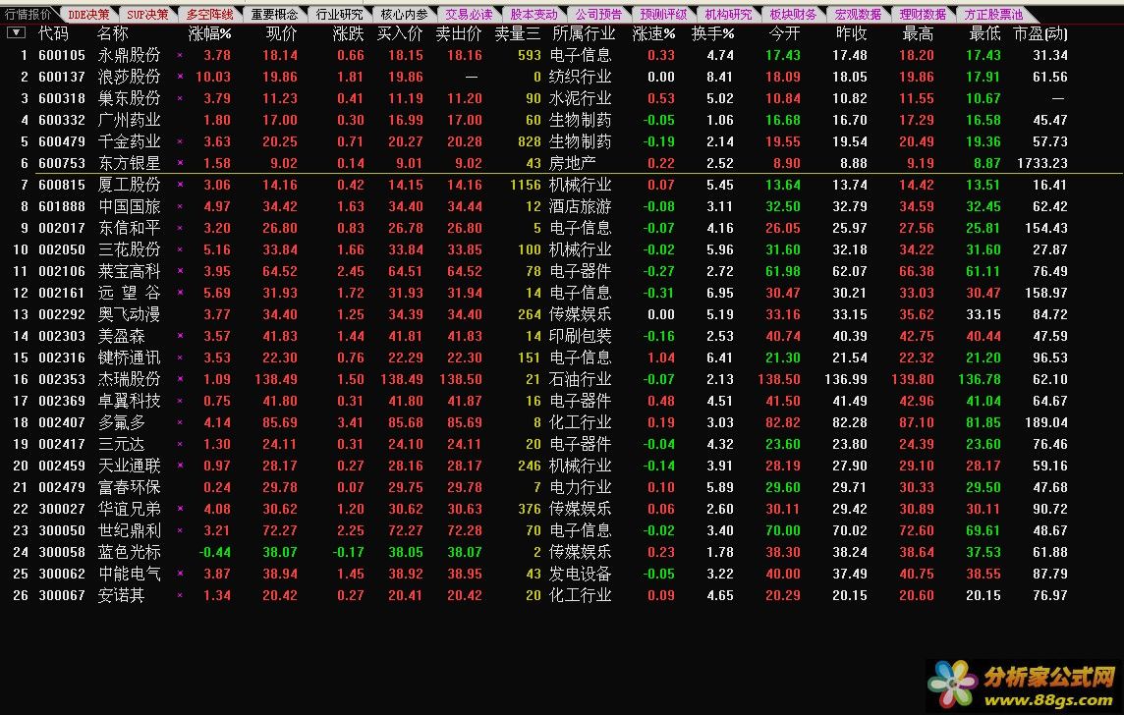Select the 交易必读 tab
This screenshot has width=1124, height=715.
[470, 15]
